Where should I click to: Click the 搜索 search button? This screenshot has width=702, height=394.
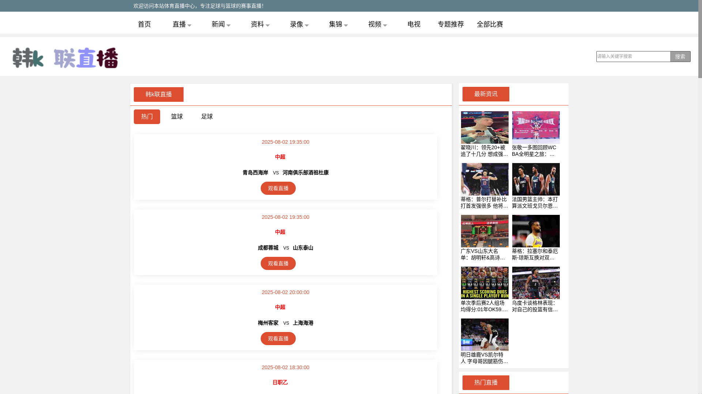tap(680, 57)
